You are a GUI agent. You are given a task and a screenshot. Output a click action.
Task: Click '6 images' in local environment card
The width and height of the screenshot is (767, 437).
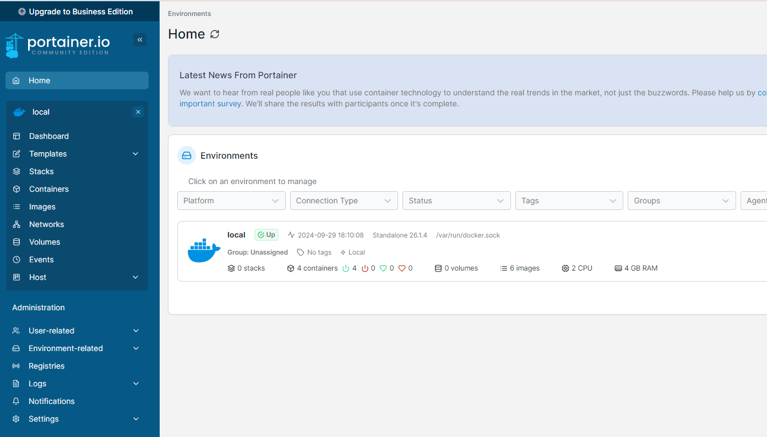coord(520,268)
